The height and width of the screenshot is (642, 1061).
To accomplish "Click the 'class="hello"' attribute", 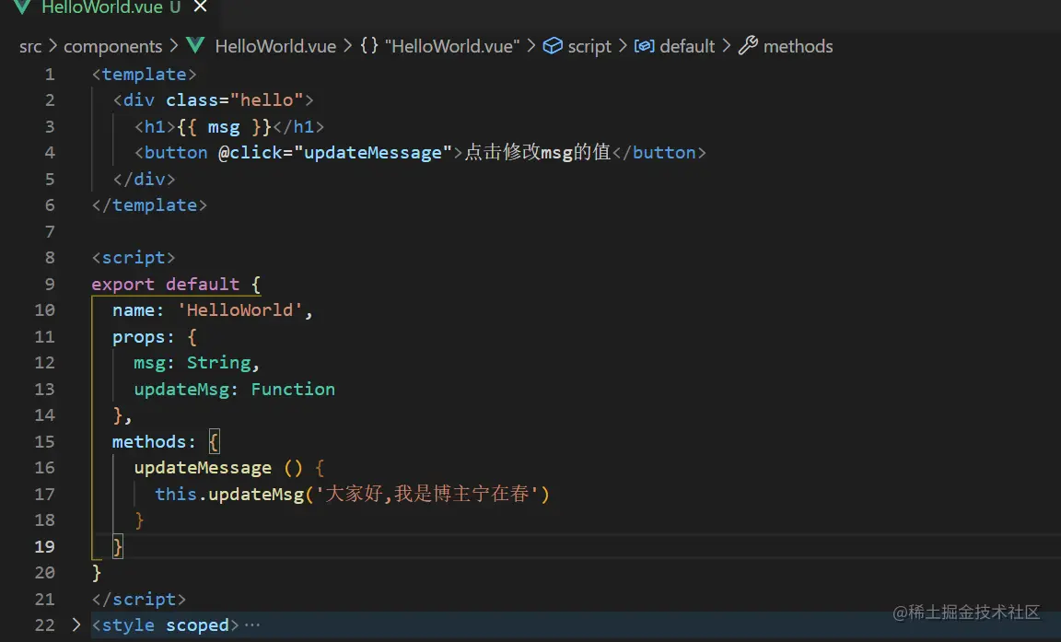I will 235,100.
